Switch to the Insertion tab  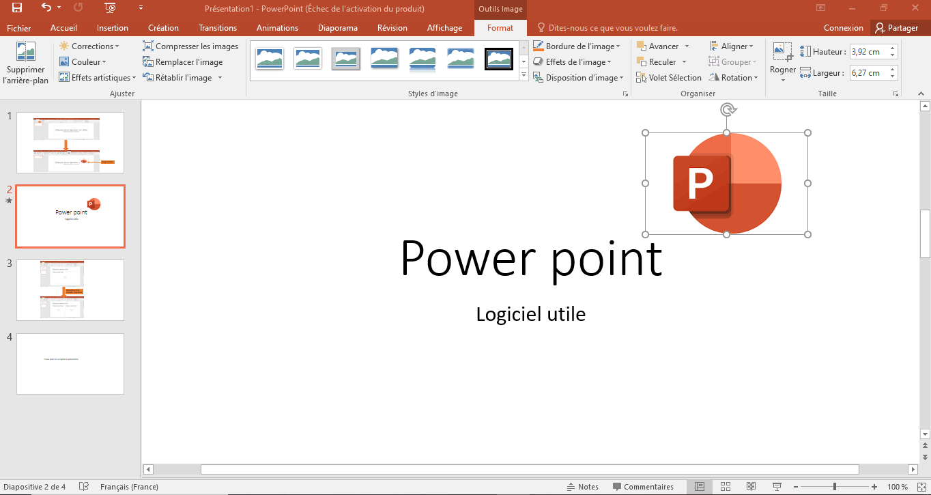click(113, 28)
